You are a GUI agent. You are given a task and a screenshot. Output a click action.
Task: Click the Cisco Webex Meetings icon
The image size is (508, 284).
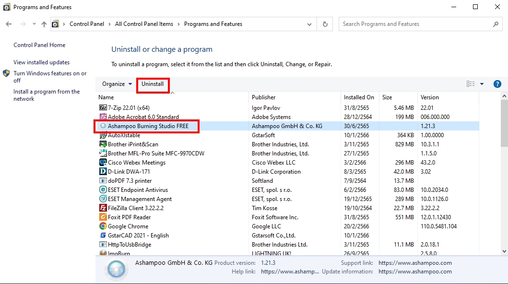103,162
